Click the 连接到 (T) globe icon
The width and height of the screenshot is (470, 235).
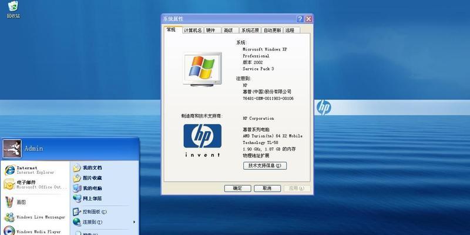pyautogui.click(x=77, y=222)
